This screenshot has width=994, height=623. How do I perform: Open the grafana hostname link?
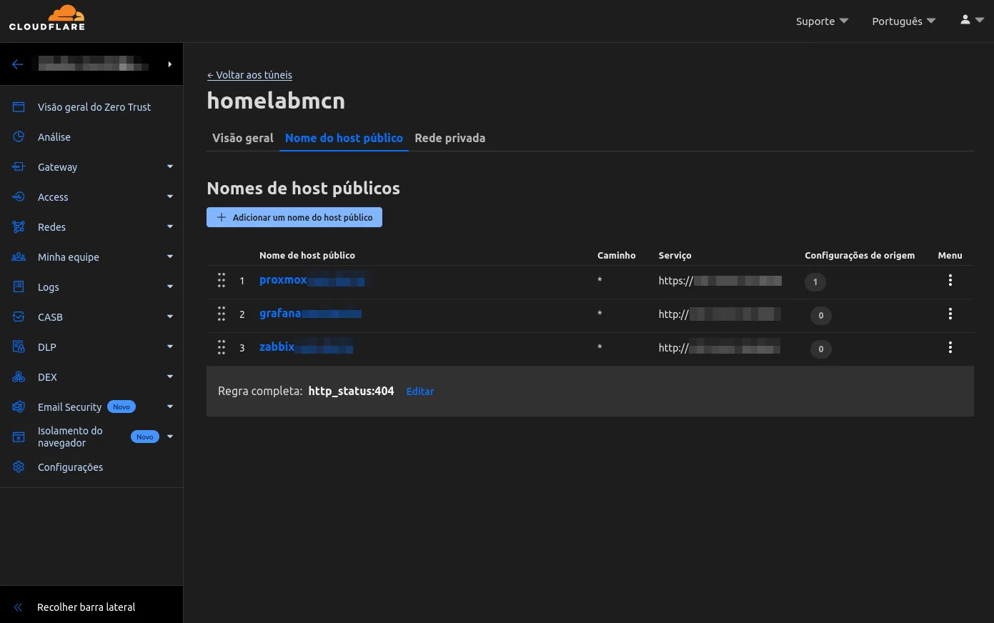(x=310, y=314)
